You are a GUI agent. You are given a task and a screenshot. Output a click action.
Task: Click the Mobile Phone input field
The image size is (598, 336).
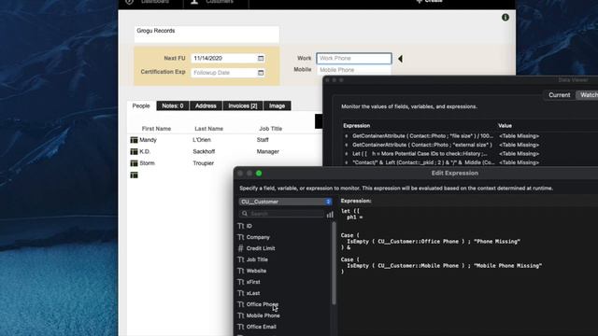pyautogui.click(x=354, y=70)
